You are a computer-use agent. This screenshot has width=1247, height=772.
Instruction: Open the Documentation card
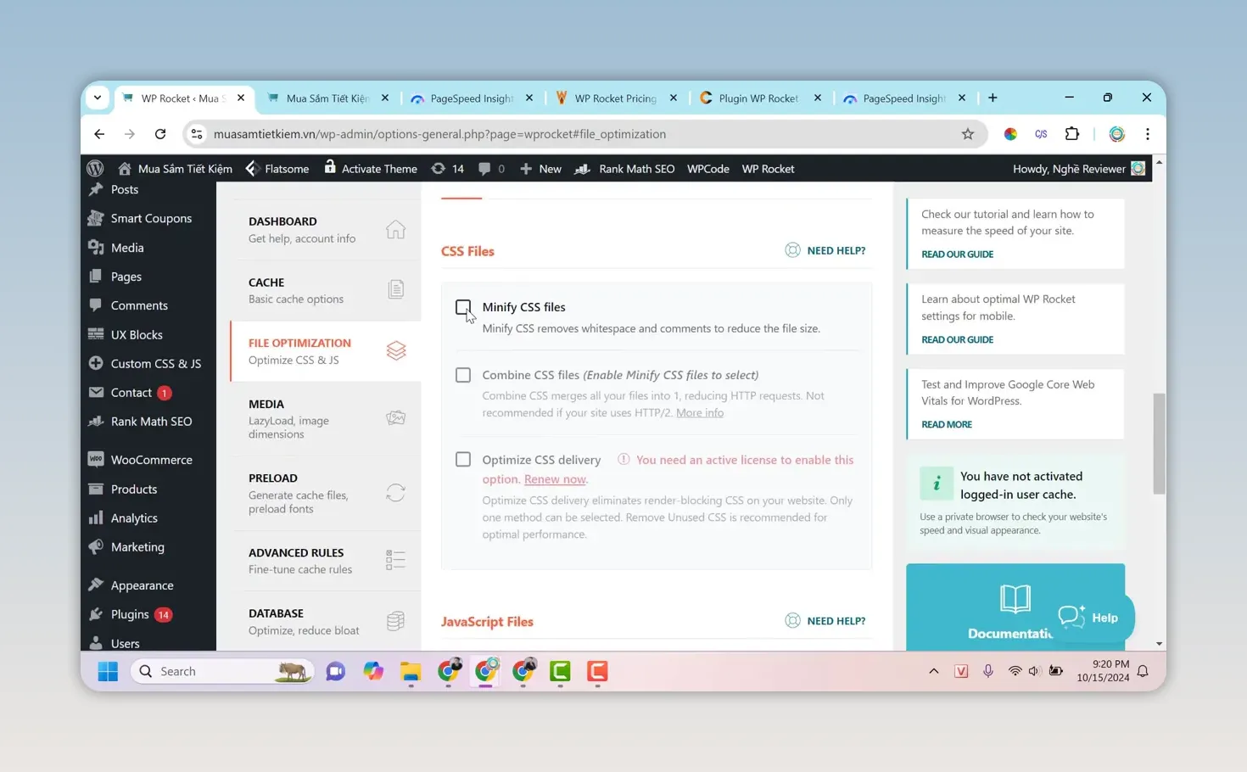click(x=1015, y=607)
